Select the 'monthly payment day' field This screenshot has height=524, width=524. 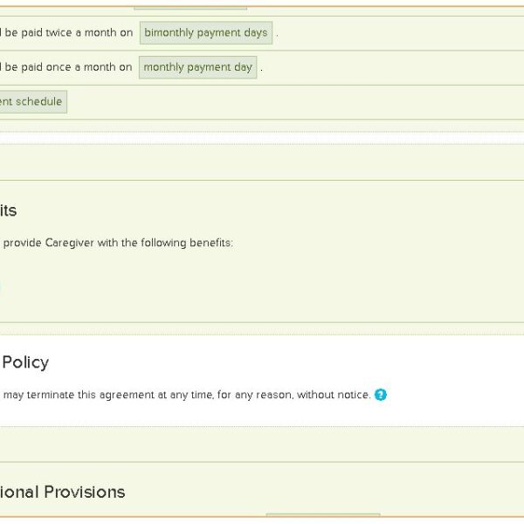click(x=197, y=67)
